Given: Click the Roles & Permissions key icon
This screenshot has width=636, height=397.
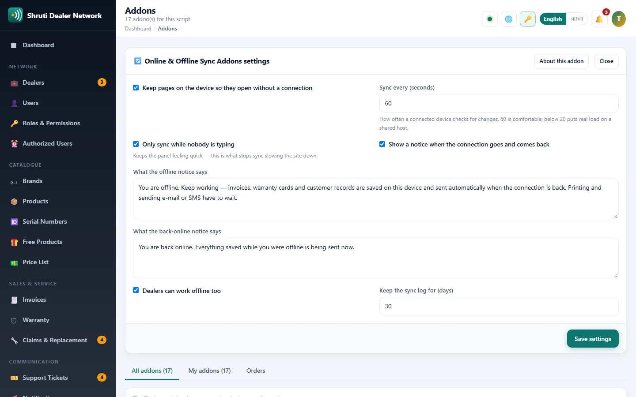Looking at the screenshot, I should point(14,124).
